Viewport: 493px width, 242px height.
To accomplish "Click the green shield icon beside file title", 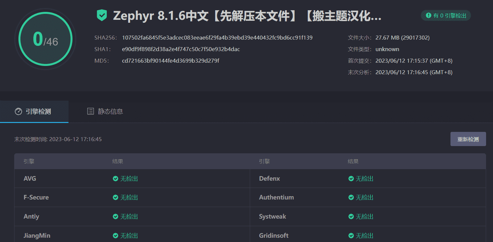I will pos(102,15).
